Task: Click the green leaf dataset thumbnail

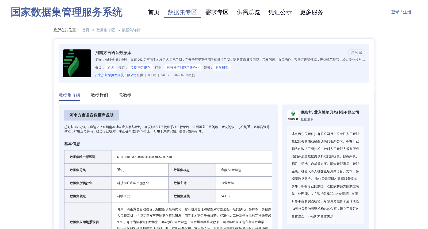Action: (x=77, y=63)
